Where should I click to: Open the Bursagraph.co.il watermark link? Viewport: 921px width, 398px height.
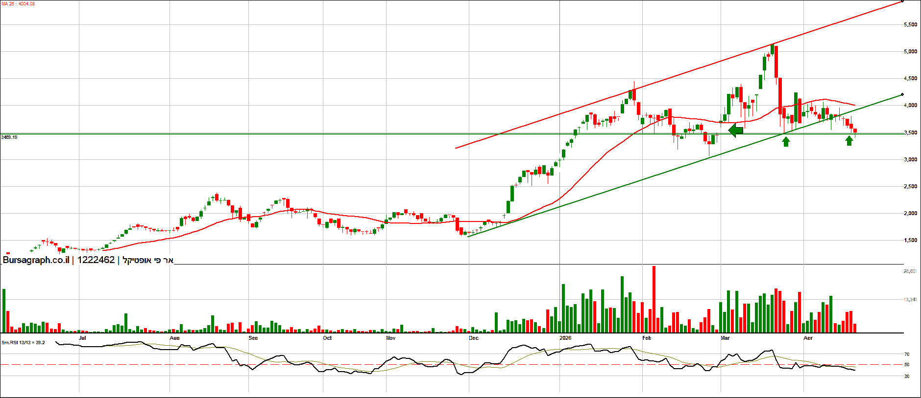click(x=36, y=260)
